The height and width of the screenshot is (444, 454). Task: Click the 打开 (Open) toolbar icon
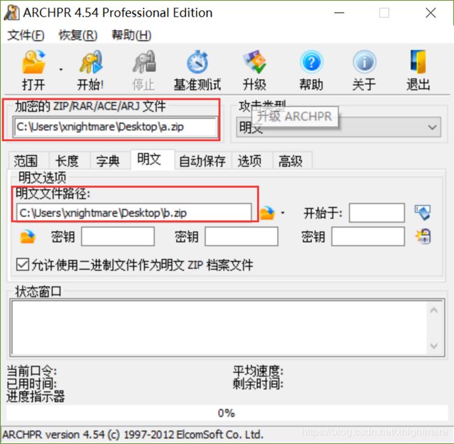coord(34,62)
